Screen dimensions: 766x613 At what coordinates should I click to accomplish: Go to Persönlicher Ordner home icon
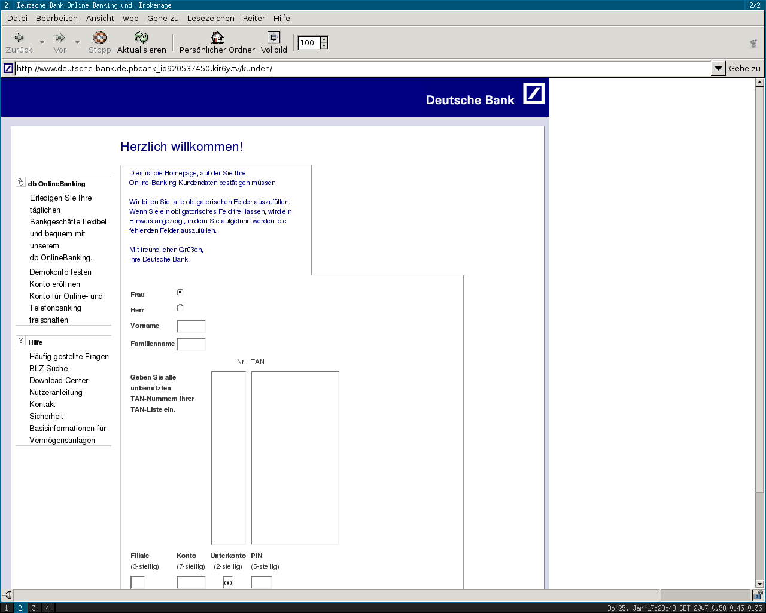(x=217, y=38)
